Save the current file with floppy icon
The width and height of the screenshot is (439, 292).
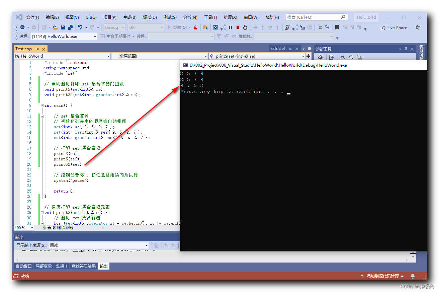[63, 27]
